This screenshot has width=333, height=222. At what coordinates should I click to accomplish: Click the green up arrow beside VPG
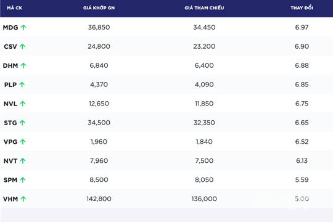coord(23,142)
